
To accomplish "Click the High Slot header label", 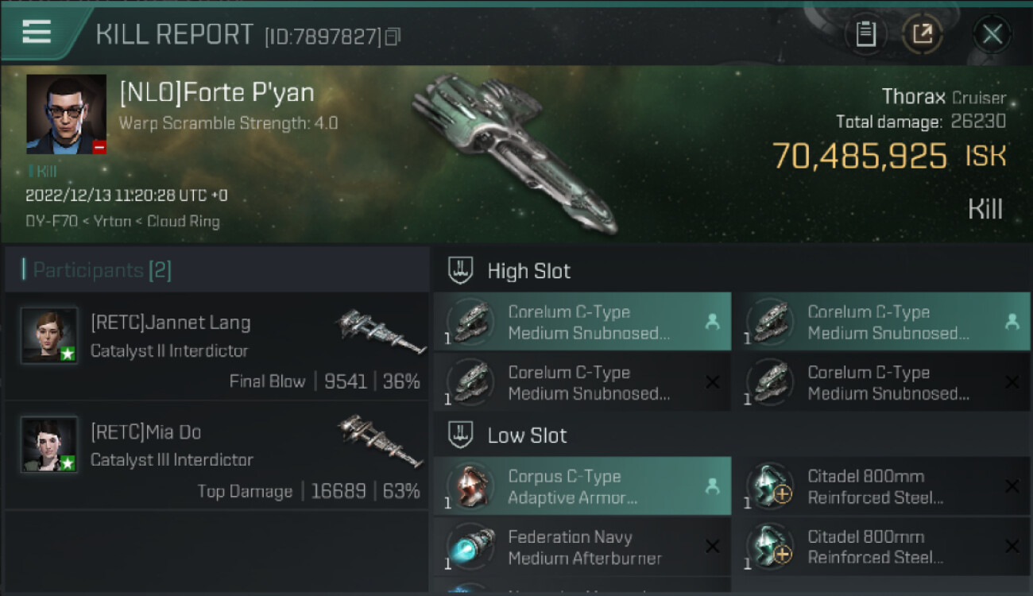I will tap(528, 271).
